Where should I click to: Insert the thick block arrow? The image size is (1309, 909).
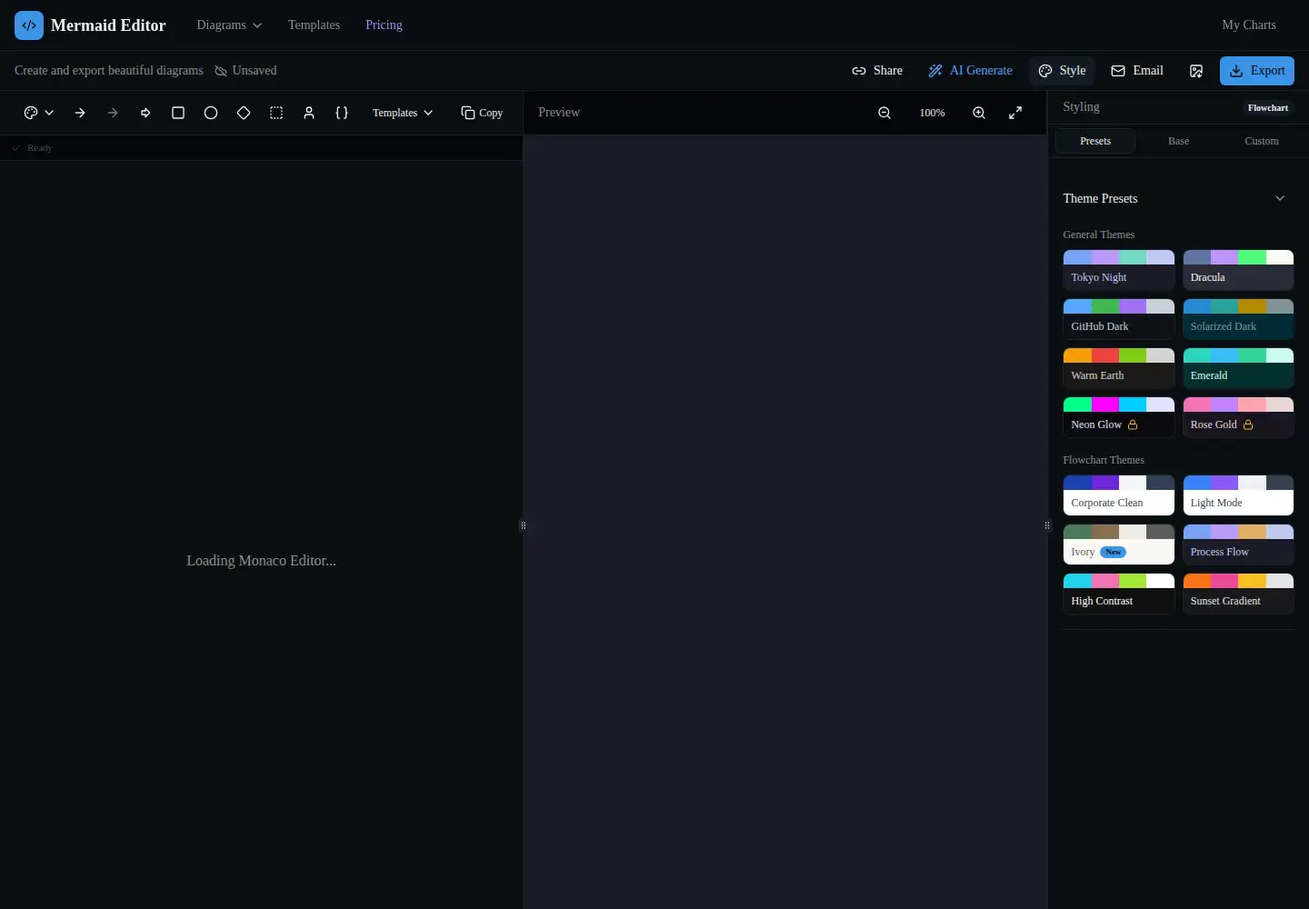click(x=145, y=113)
